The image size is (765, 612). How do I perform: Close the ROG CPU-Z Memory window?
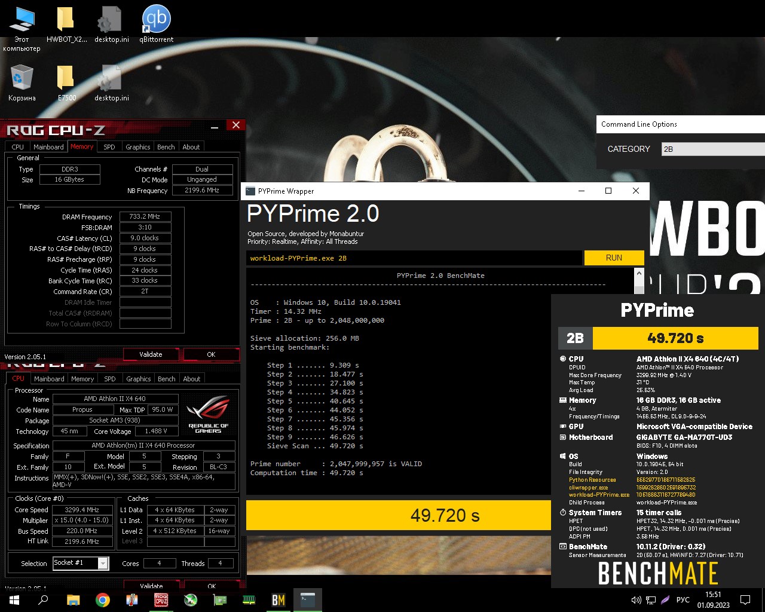coord(236,125)
